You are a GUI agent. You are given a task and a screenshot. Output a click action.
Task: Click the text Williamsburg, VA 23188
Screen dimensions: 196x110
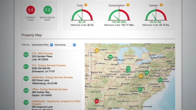[44, 83]
